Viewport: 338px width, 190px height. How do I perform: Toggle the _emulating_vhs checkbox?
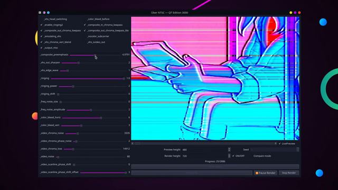point(51,36)
